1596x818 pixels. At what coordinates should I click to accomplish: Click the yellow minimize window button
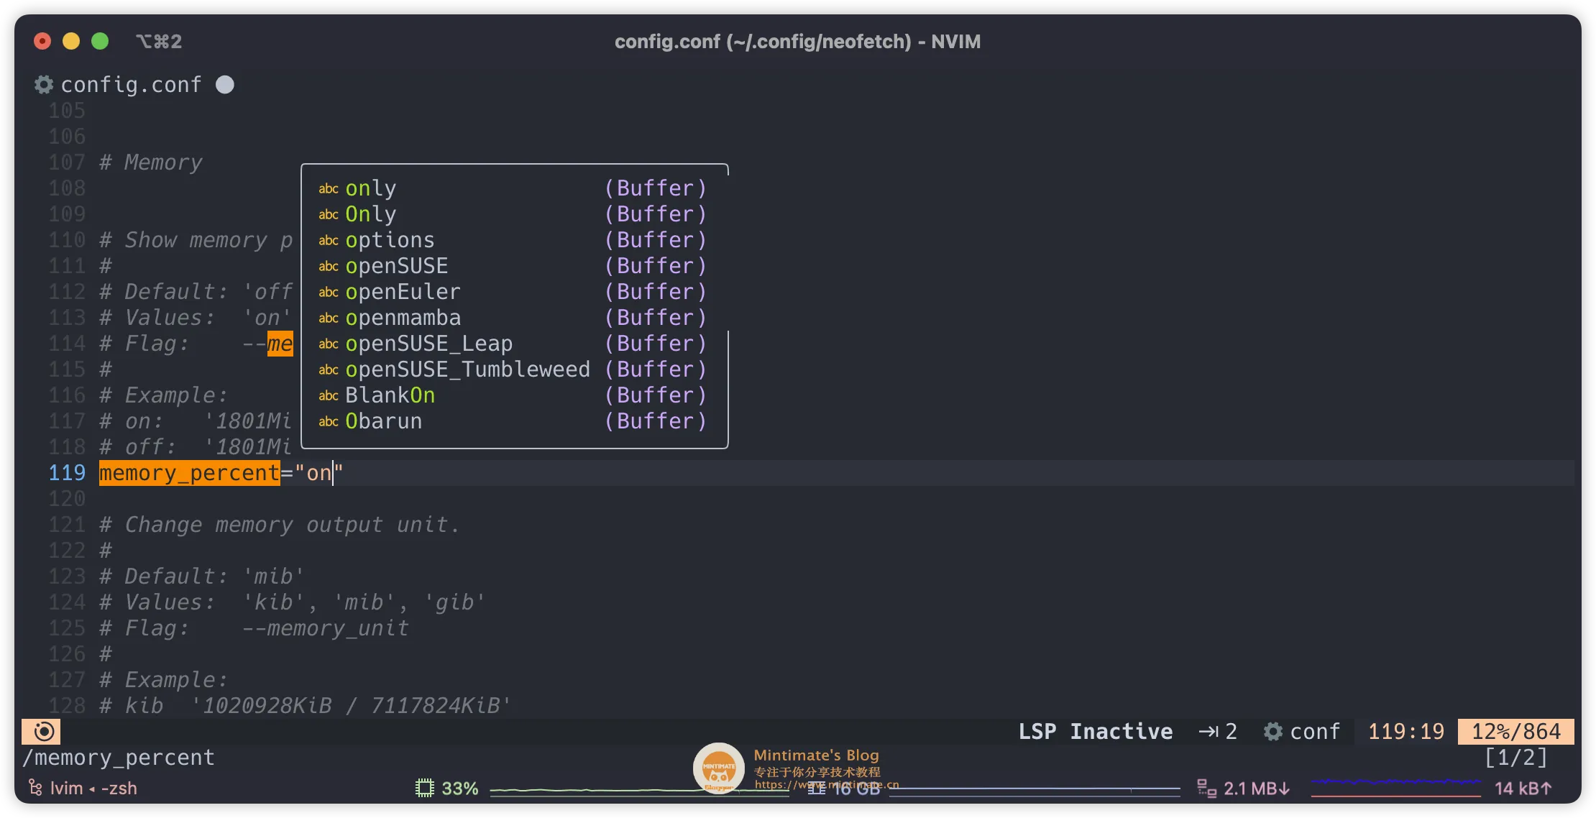71,42
